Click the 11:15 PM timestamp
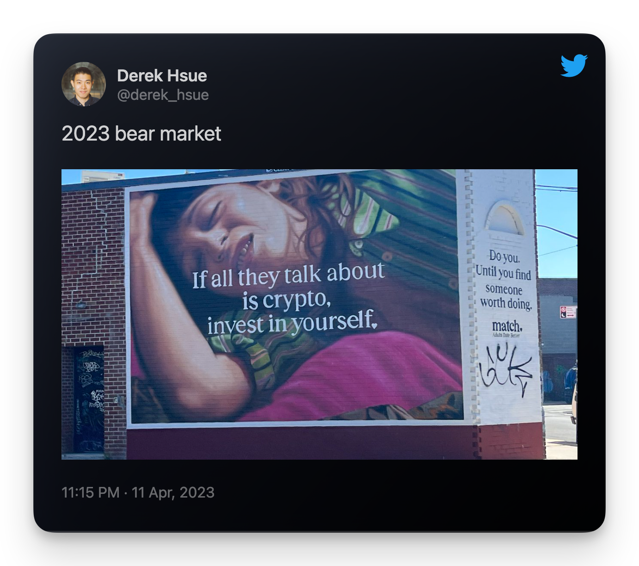Screen dimensions: 639x566 (x=91, y=492)
